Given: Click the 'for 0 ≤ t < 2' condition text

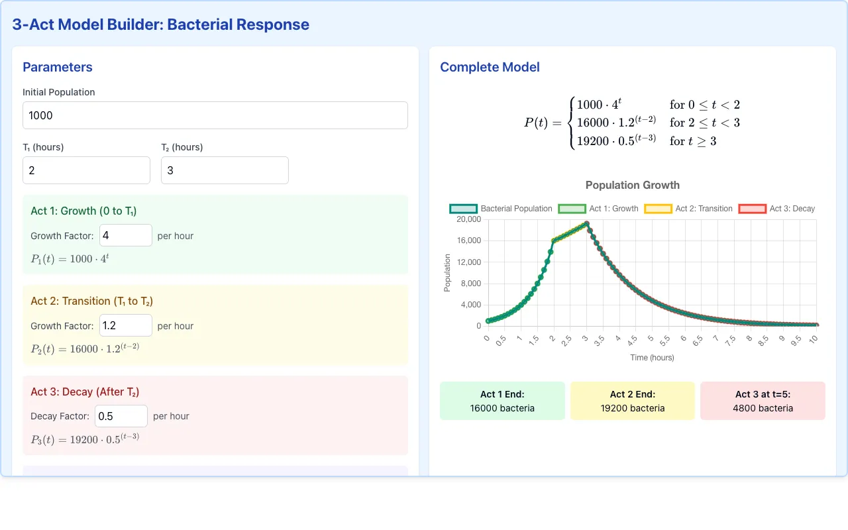Looking at the screenshot, I should tap(705, 104).
